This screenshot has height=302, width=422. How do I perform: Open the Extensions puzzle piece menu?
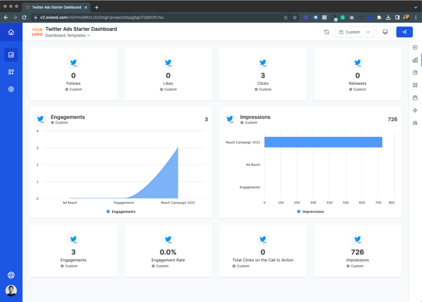pos(379,17)
